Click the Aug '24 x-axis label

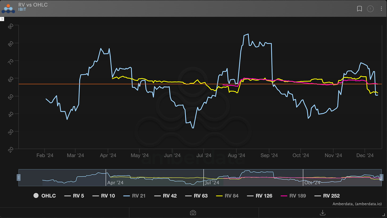[x=237, y=155]
